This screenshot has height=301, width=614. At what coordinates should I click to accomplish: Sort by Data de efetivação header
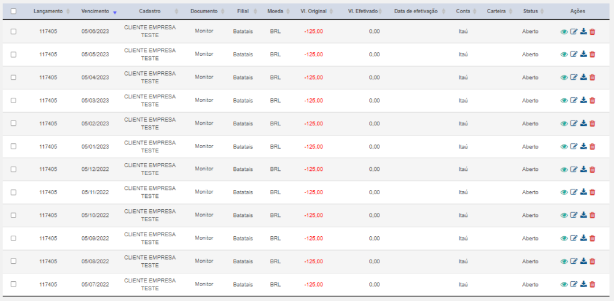(416, 11)
